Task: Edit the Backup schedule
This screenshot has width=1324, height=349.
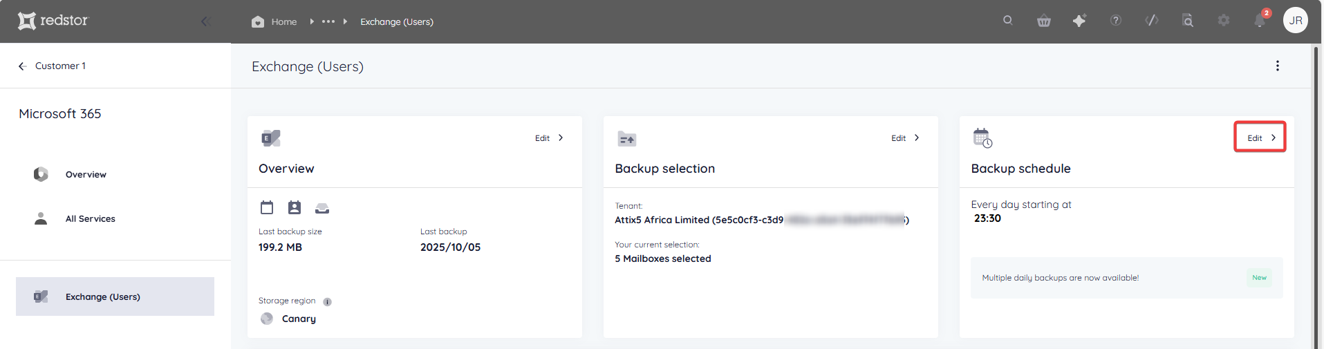Action: 1255,138
